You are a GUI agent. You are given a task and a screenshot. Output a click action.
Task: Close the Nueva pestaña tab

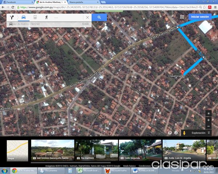98,2
